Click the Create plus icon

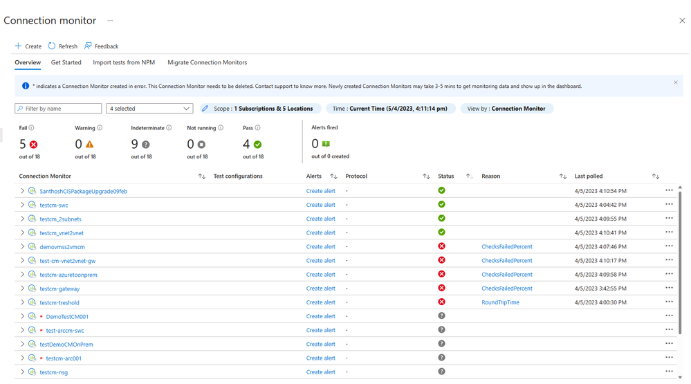click(x=18, y=46)
